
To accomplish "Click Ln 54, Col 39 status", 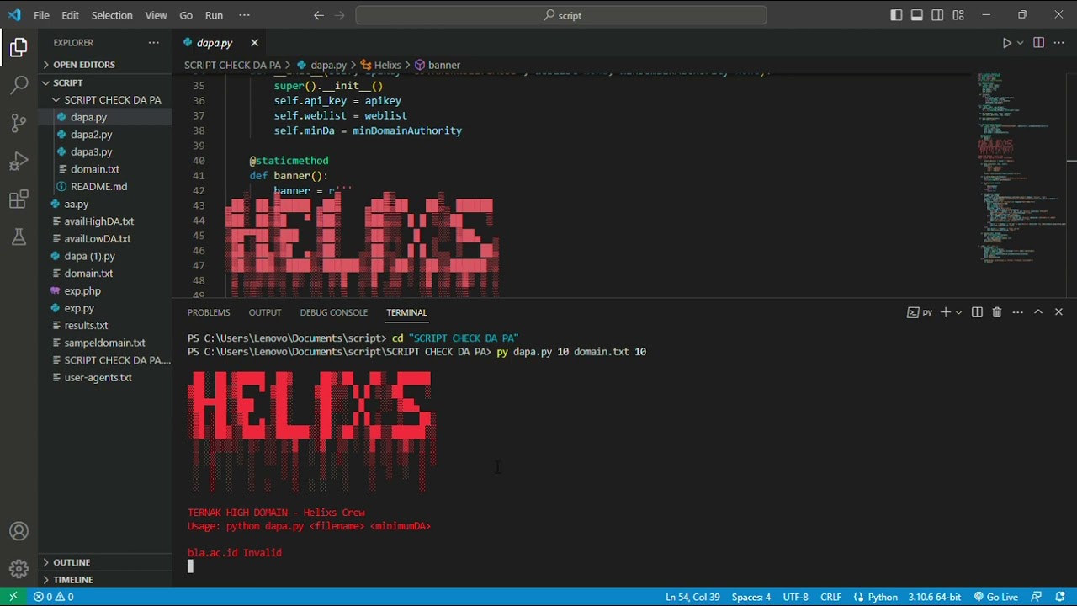I will 692,597.
